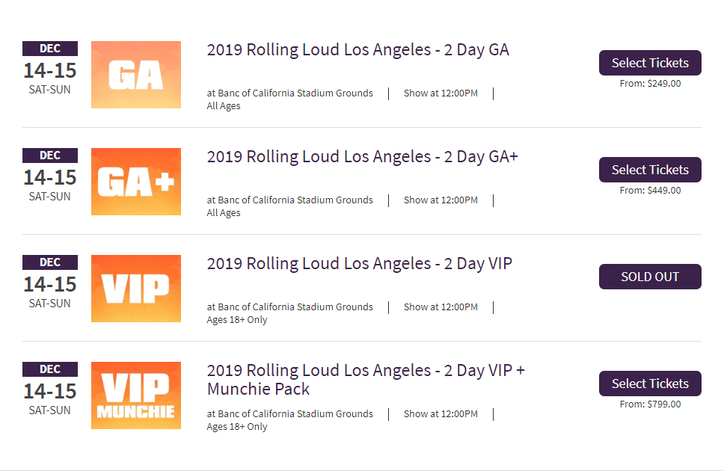Click the VIP Munchie ticket thumbnail
This screenshot has height=471, width=724.
(x=136, y=395)
